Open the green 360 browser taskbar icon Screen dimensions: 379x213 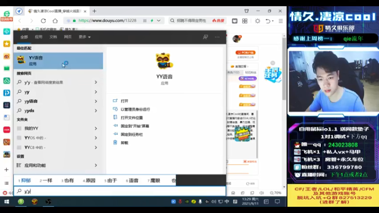coord(21,202)
